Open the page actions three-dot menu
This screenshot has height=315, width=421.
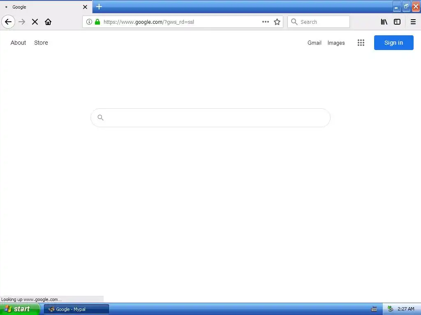click(265, 22)
